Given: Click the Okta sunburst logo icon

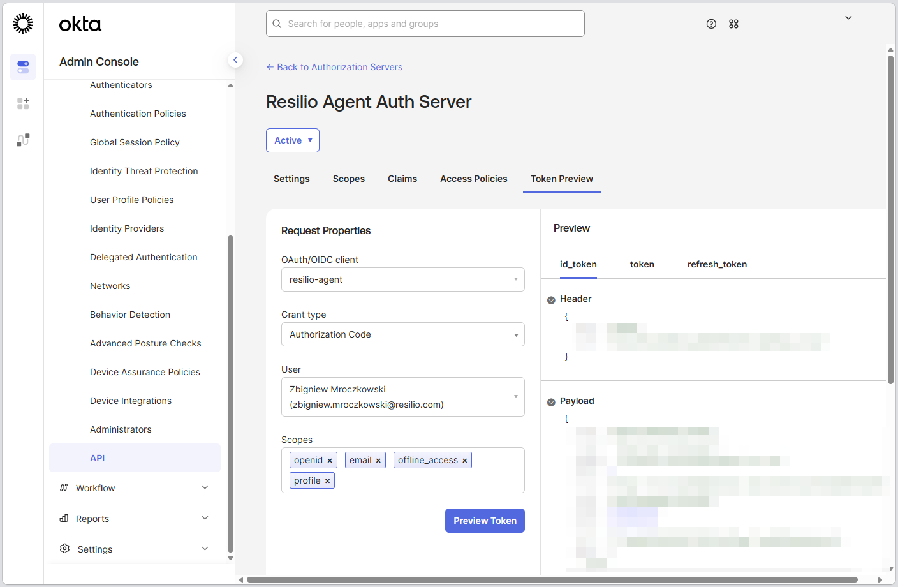Looking at the screenshot, I should 23,24.
